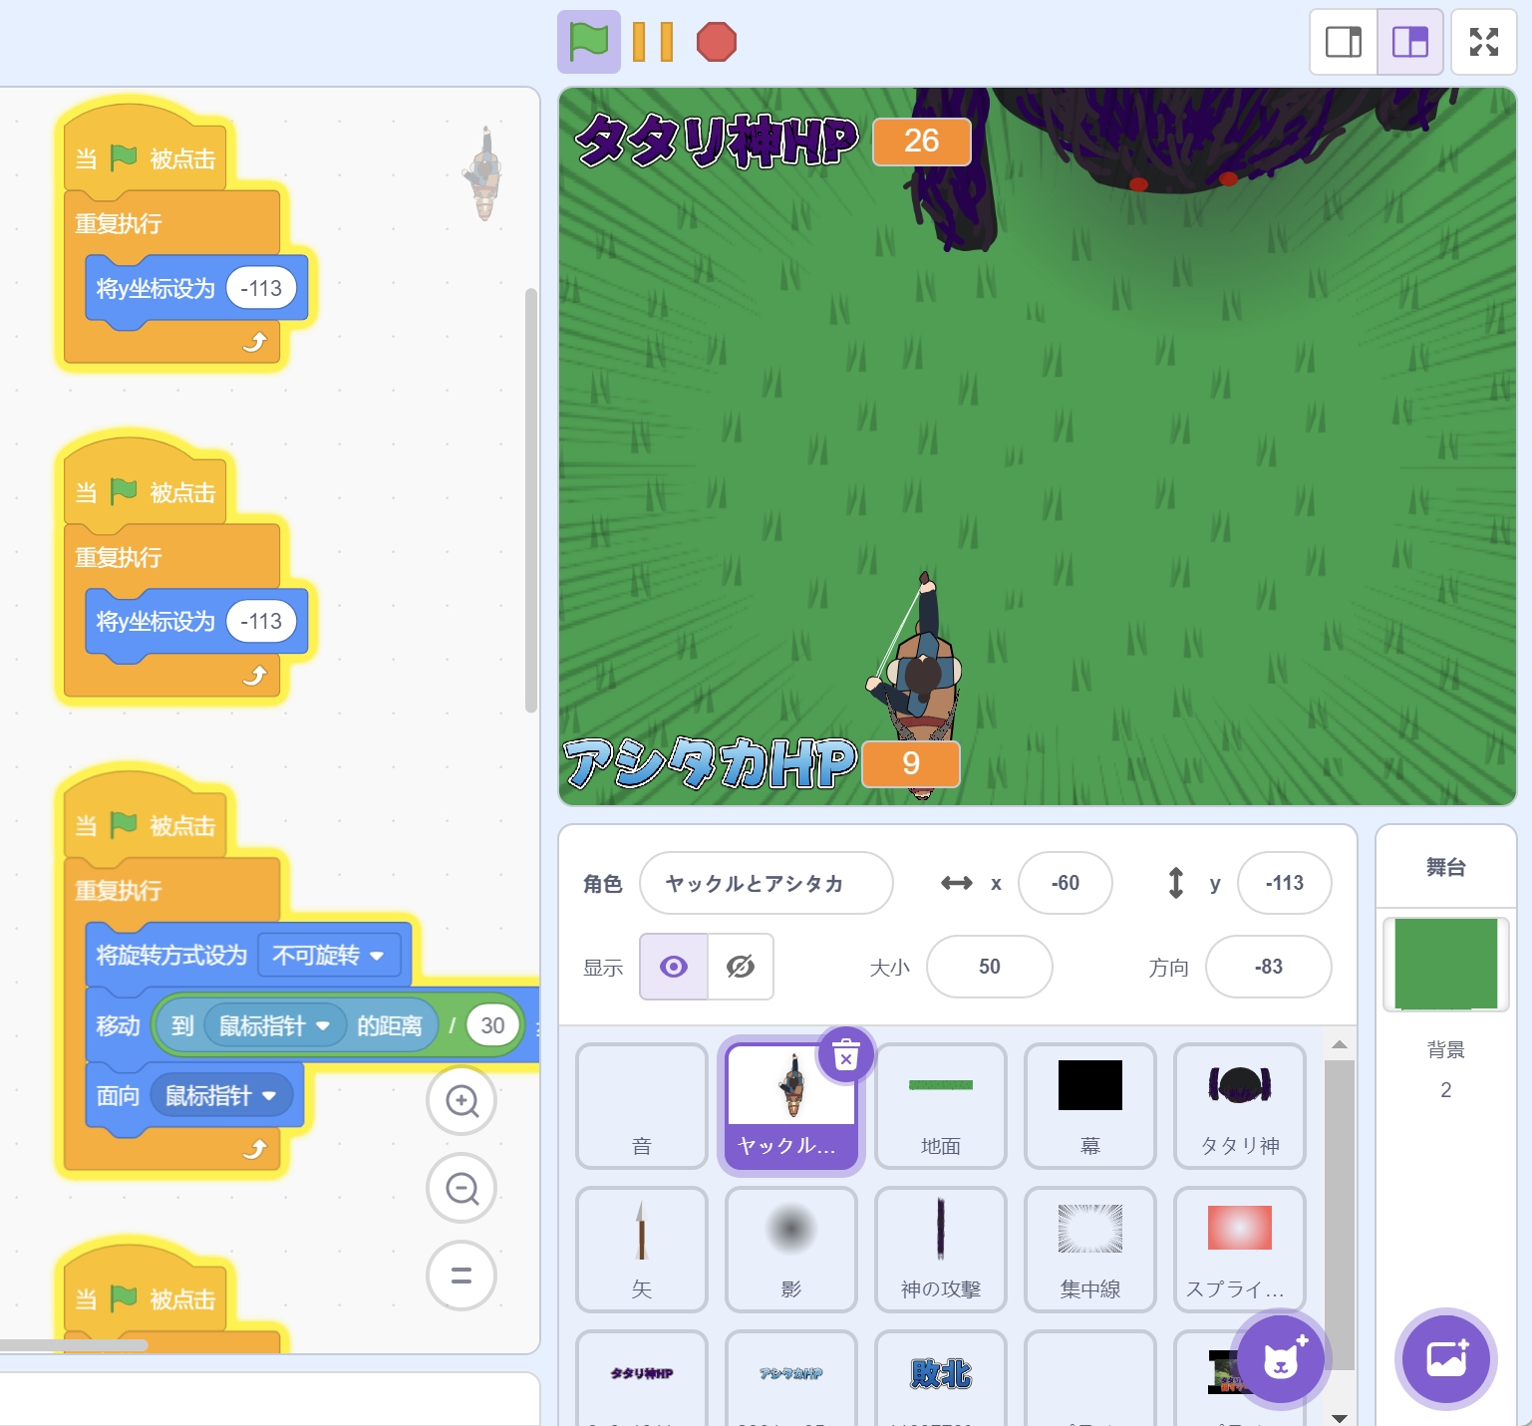Reset workspace zoom with the equals button
The width and height of the screenshot is (1532, 1426).
tap(461, 1276)
